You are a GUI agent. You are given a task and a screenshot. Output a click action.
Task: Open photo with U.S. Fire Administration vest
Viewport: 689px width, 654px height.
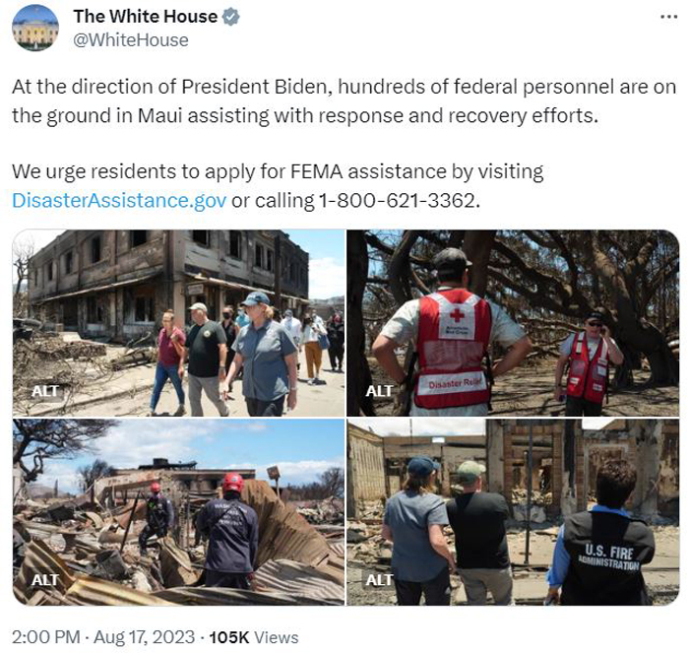coord(513,512)
